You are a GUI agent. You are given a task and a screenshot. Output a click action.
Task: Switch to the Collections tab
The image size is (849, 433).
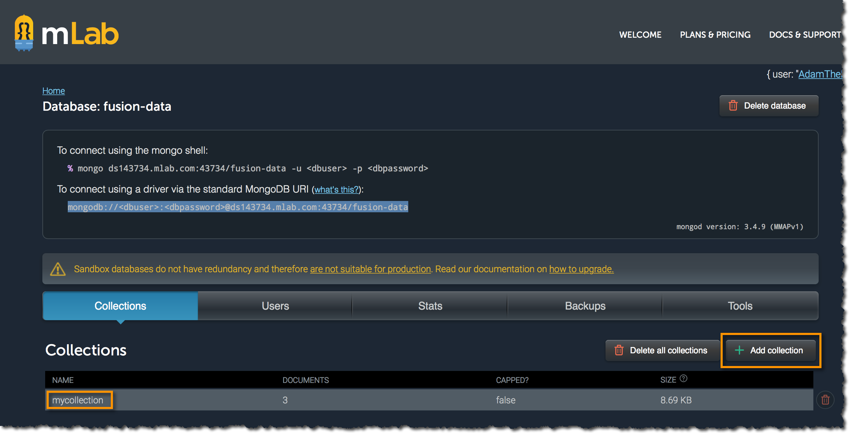pyautogui.click(x=120, y=306)
